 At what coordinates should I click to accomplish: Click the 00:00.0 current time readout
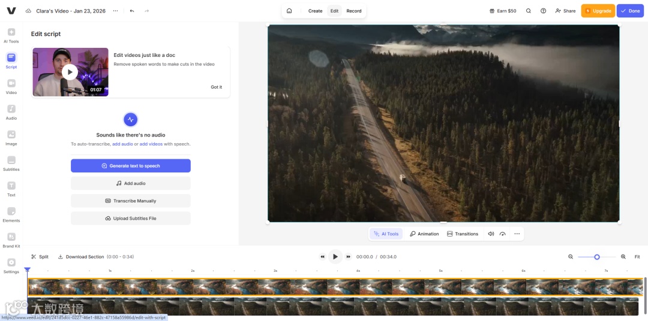(365, 257)
